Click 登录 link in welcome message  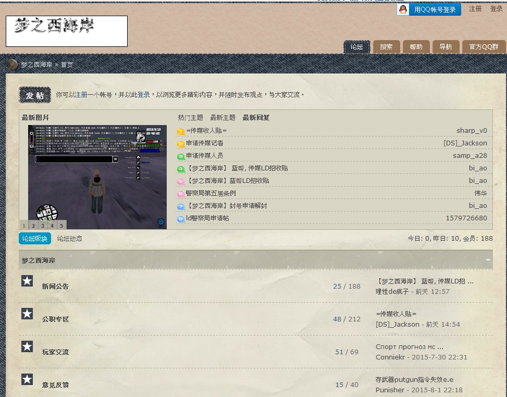click(144, 95)
